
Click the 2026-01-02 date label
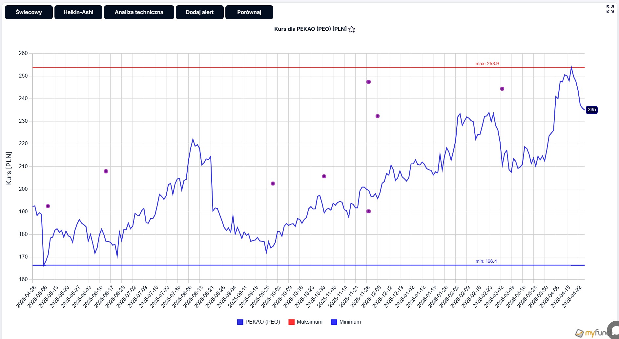[404, 296]
